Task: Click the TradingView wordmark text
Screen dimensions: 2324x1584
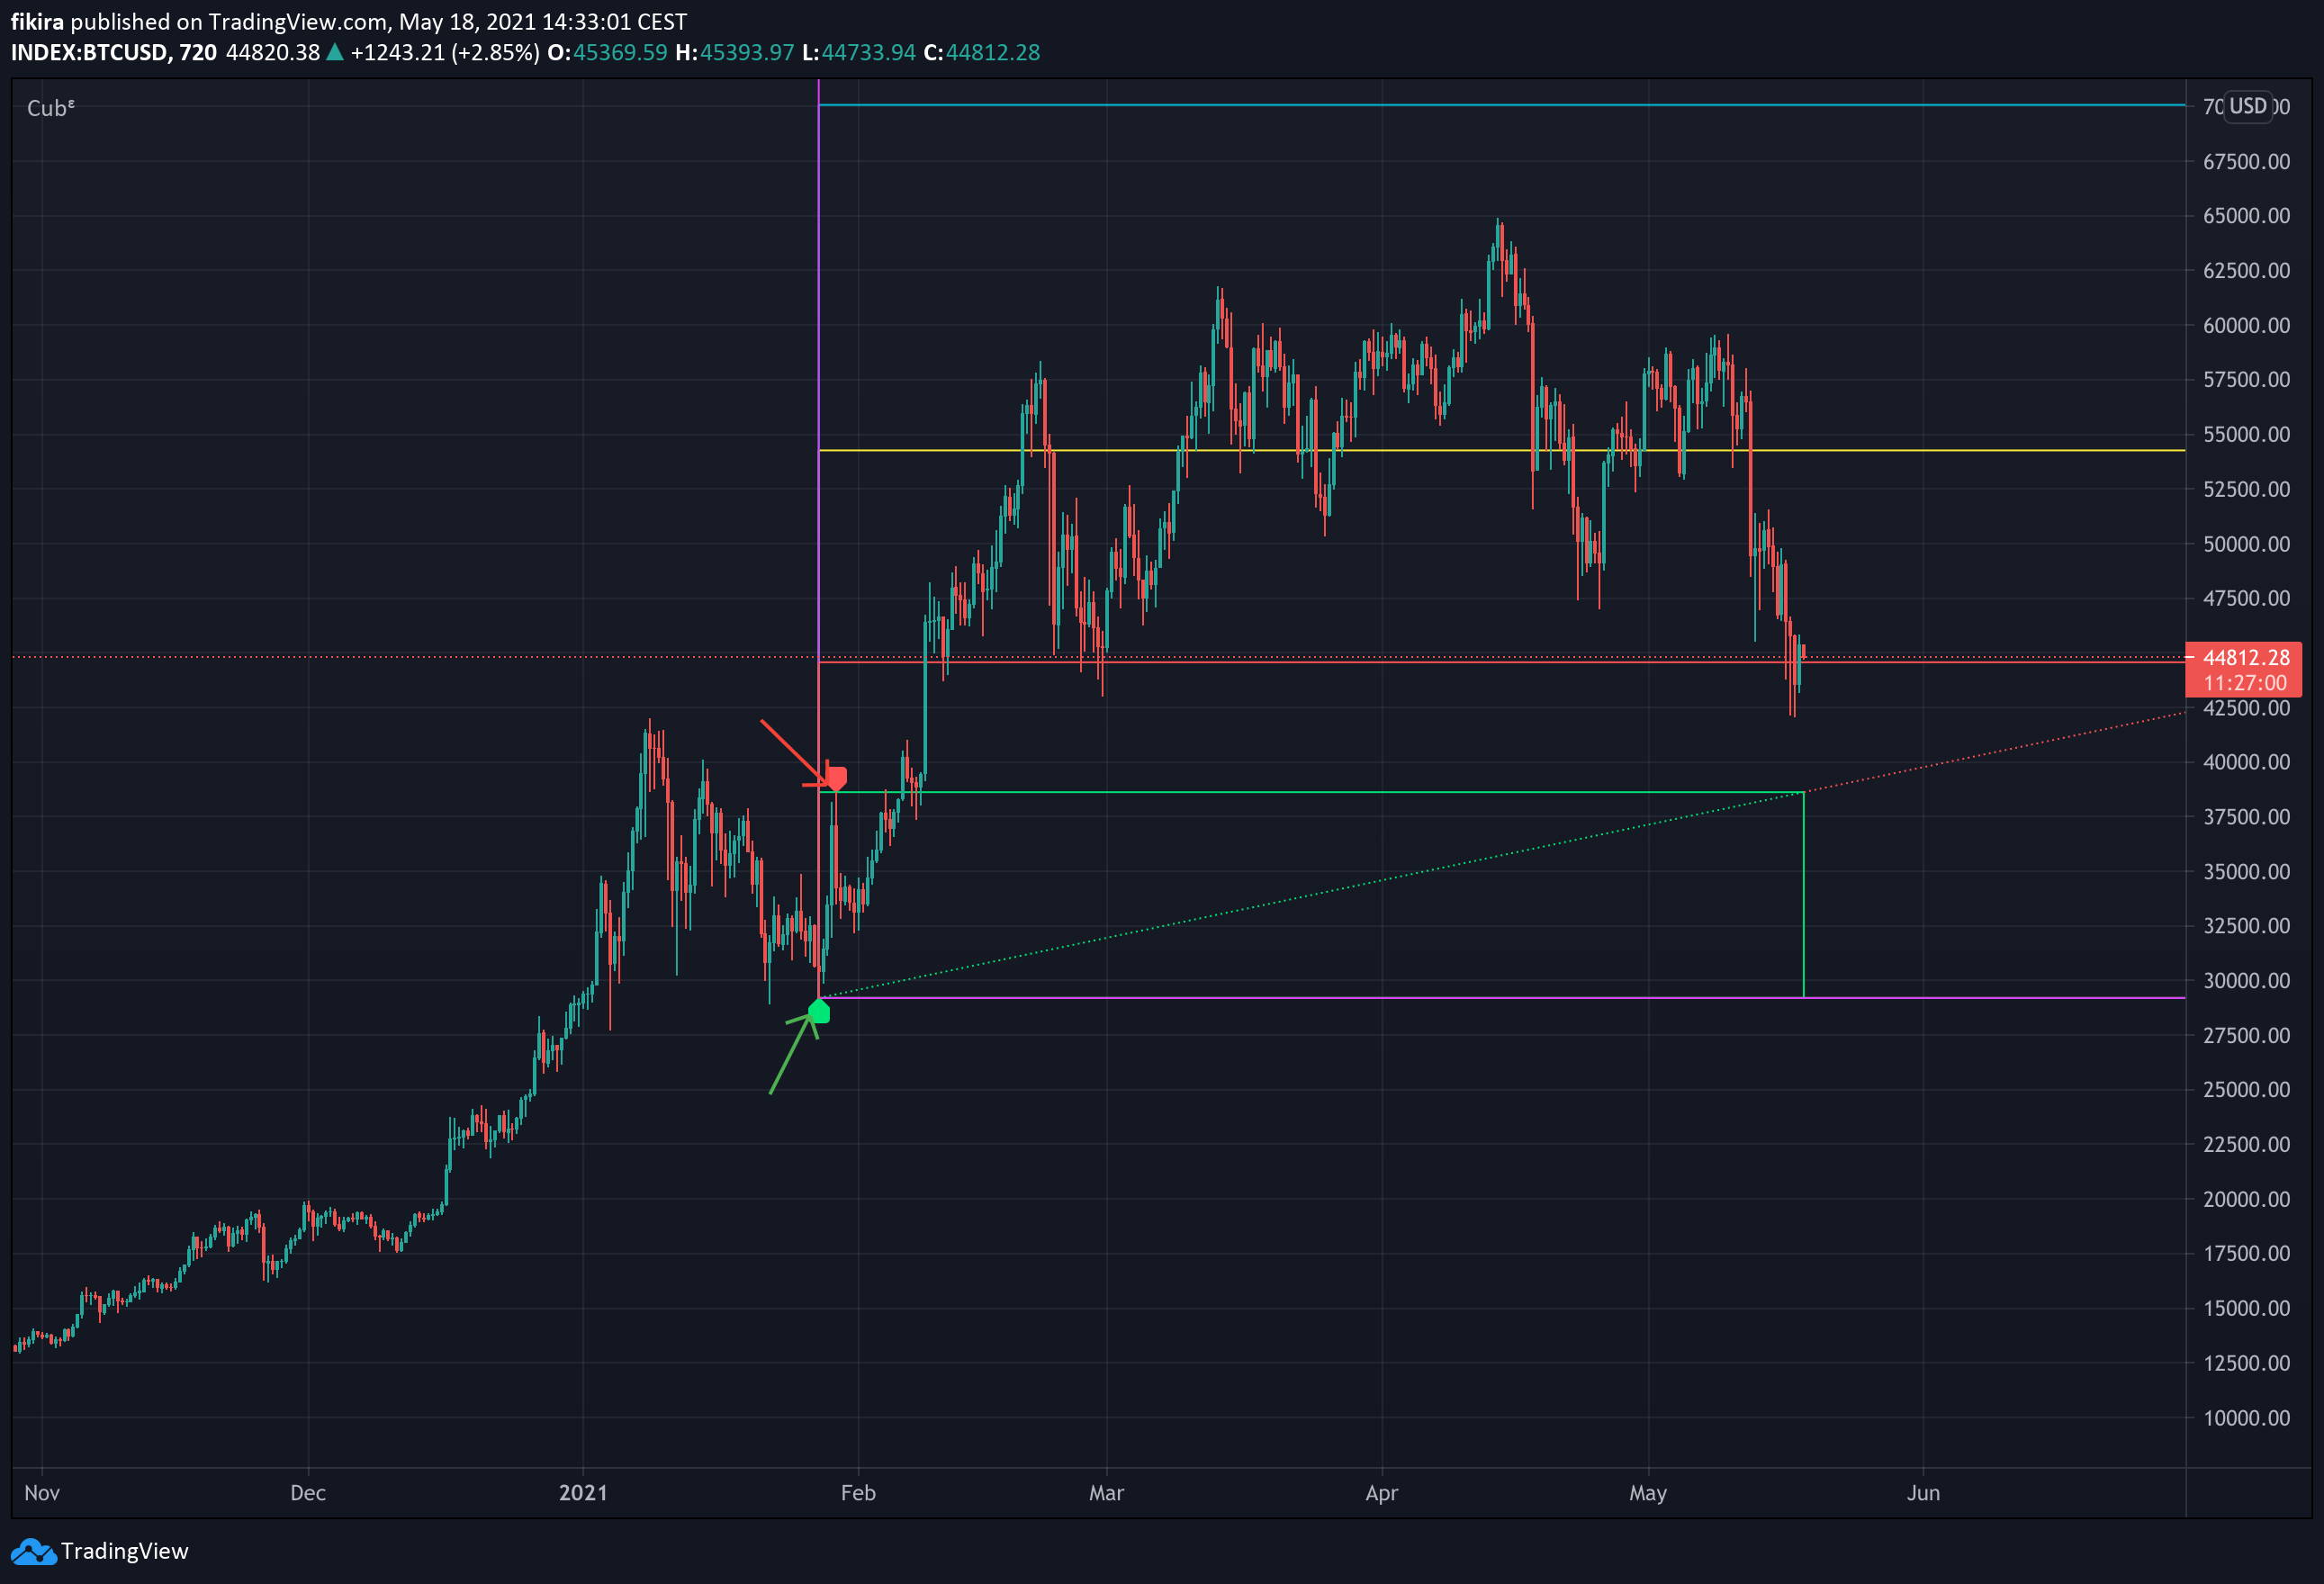Action: pos(124,1551)
